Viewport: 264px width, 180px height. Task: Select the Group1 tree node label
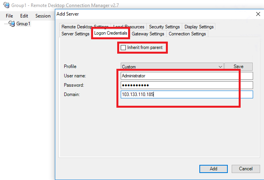point(23,24)
